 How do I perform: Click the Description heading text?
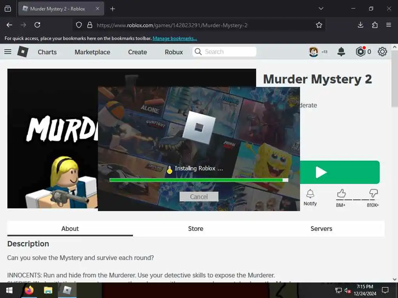coord(28,244)
